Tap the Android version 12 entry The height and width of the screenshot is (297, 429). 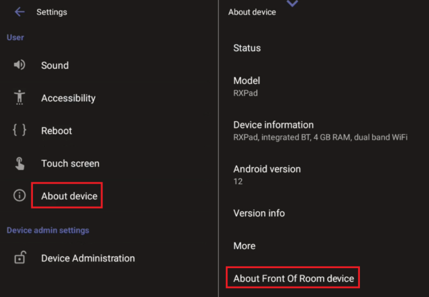(267, 174)
